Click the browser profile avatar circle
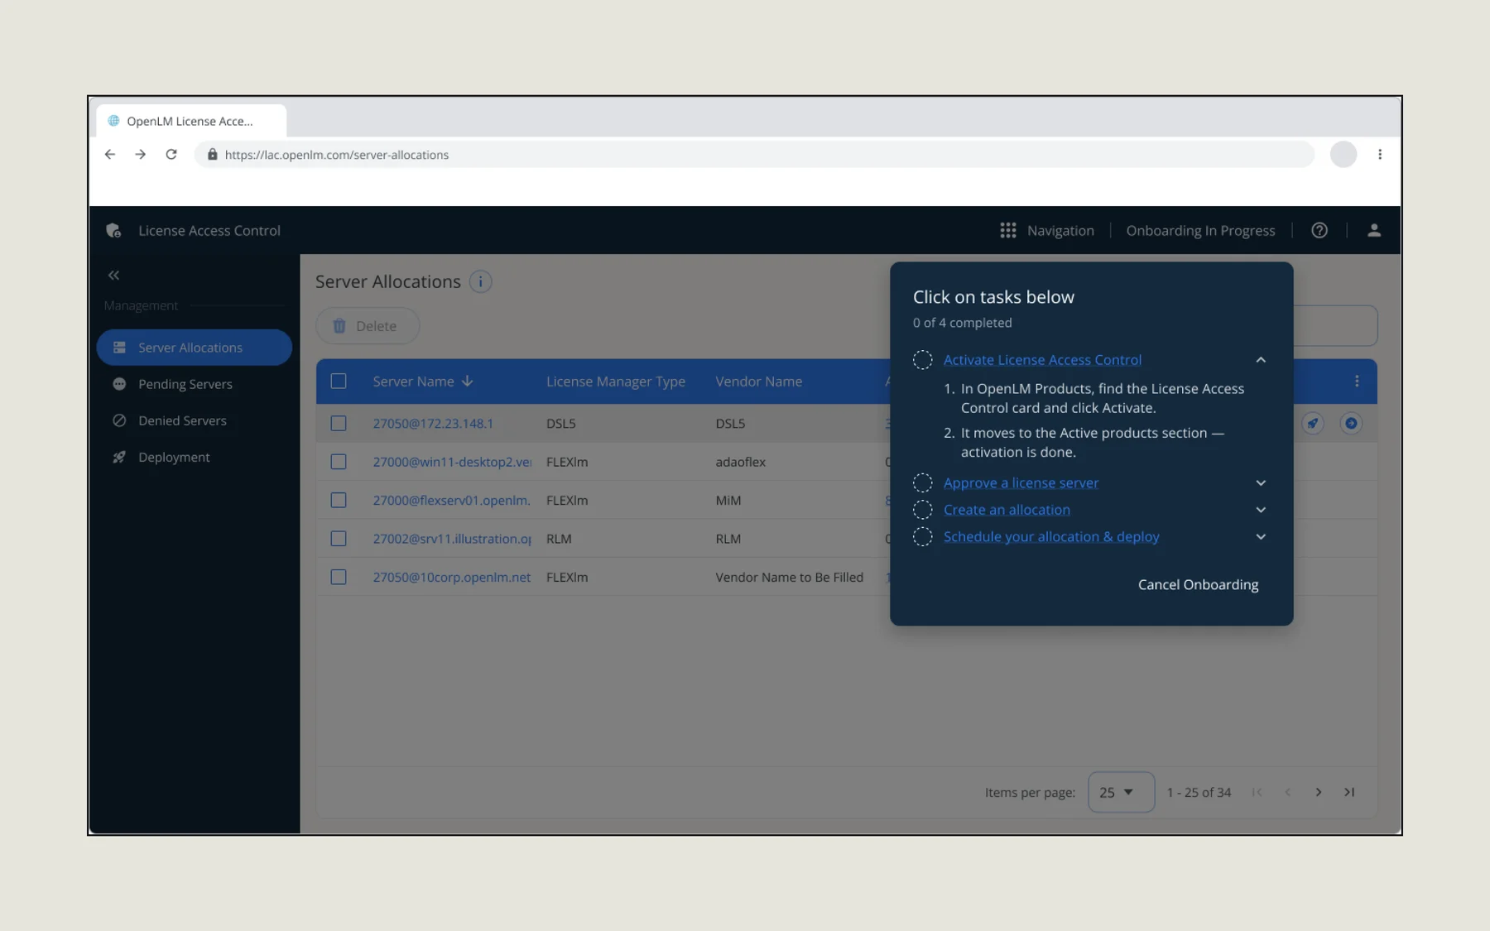 tap(1343, 155)
